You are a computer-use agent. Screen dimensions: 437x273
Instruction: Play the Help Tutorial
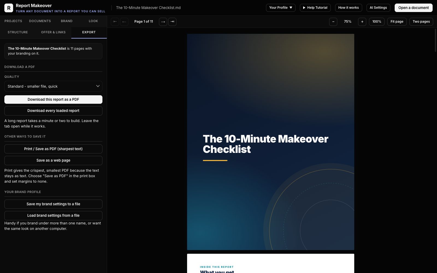315,8
